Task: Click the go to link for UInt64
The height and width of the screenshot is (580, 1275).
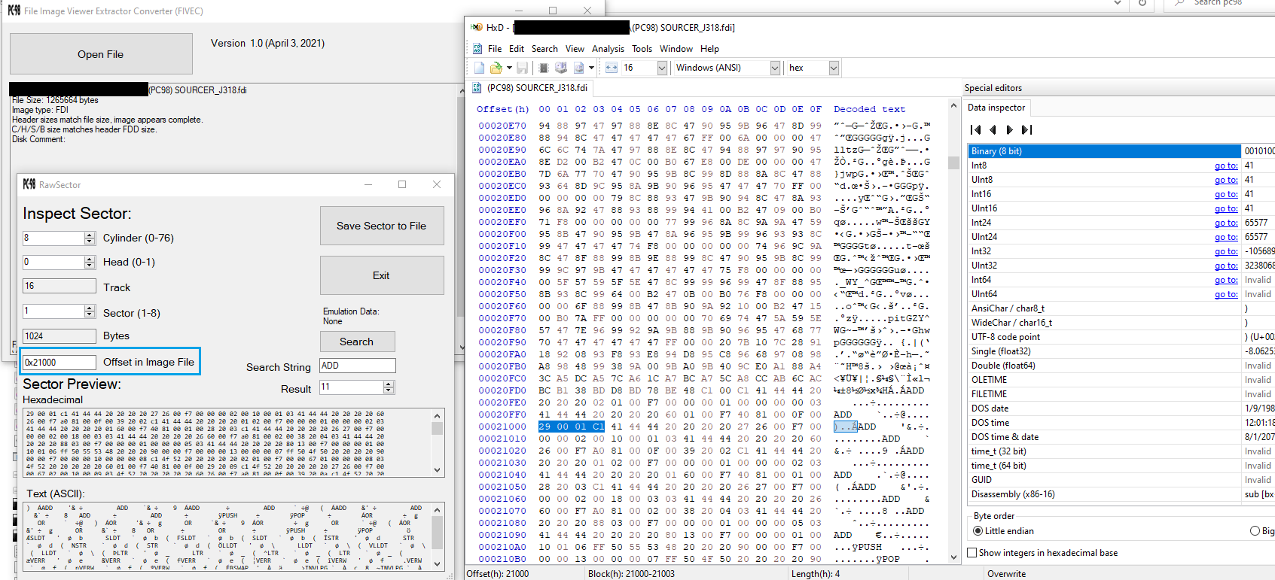Action: click(1225, 294)
